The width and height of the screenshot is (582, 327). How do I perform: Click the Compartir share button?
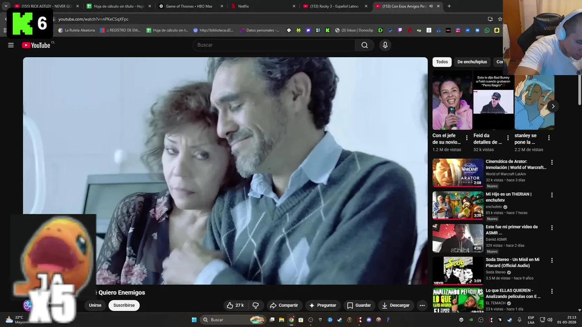[284, 305]
